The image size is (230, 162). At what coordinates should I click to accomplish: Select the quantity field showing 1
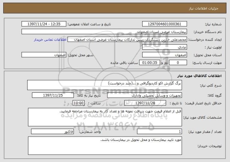(159, 131)
